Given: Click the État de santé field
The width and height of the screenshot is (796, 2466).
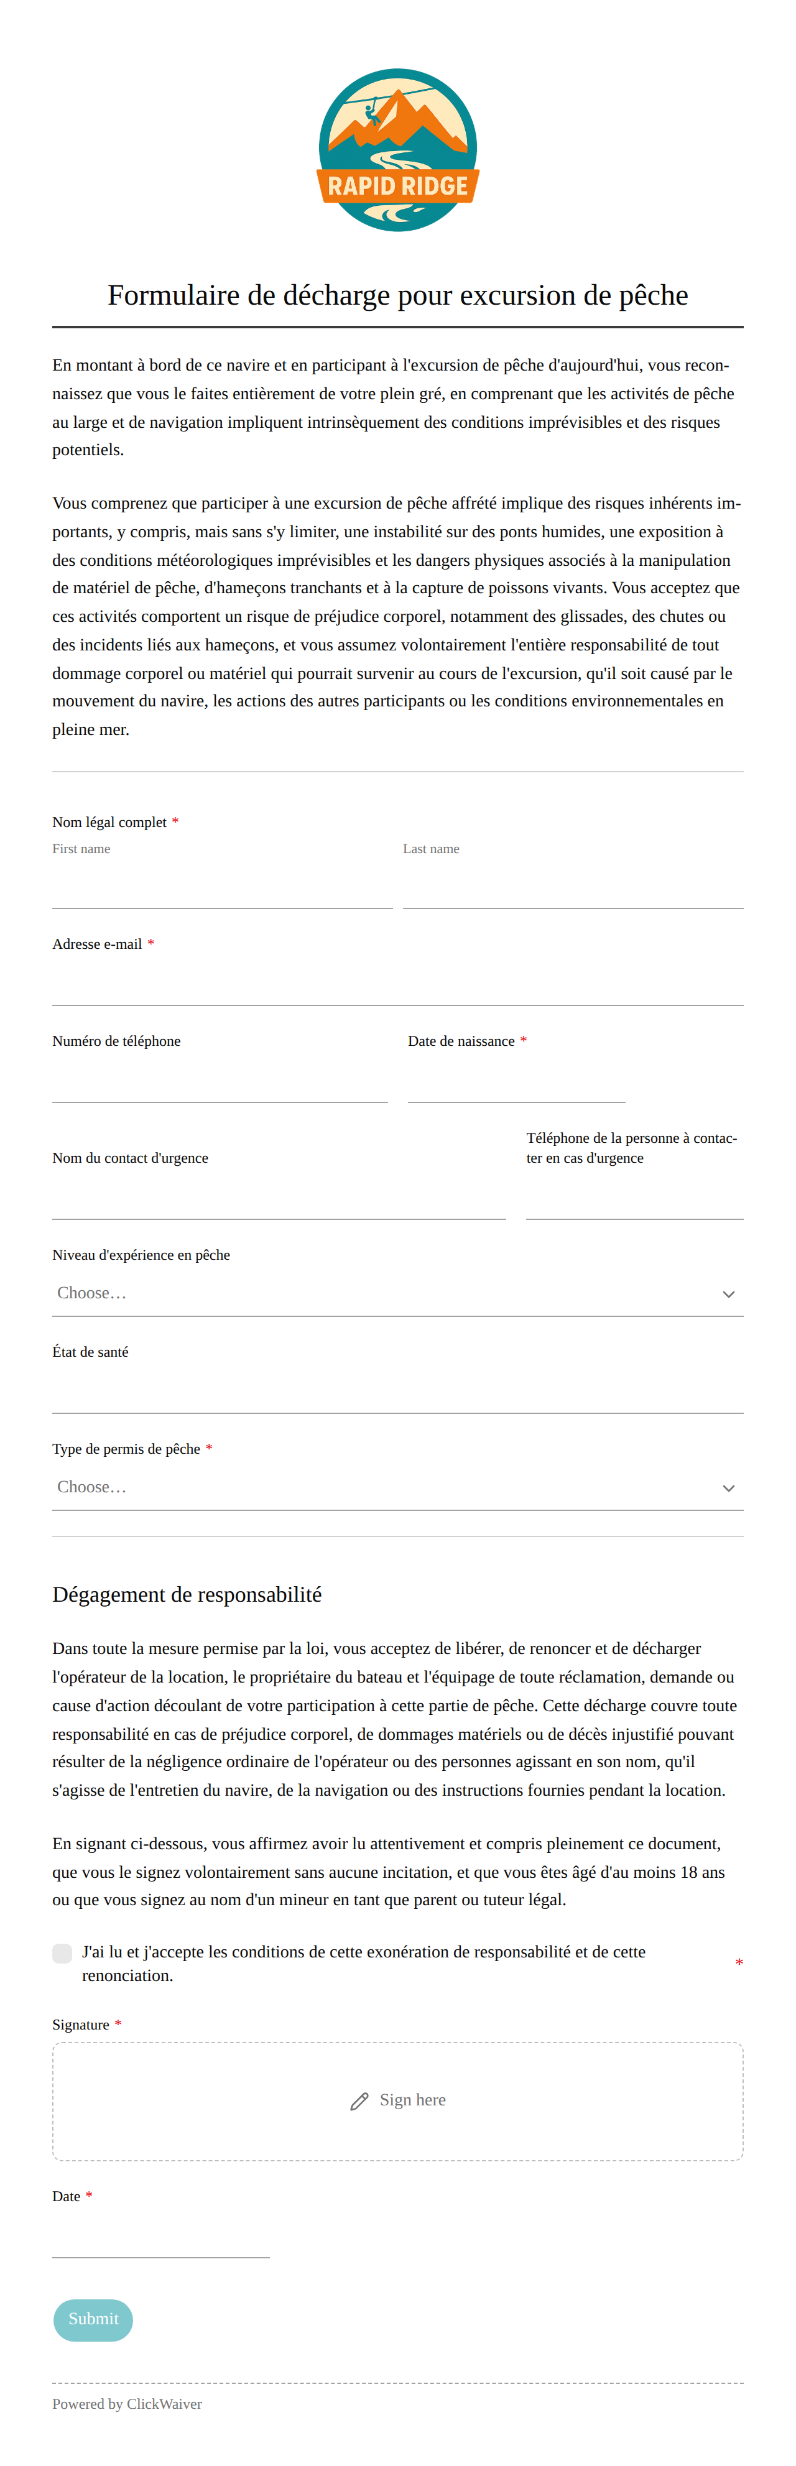Looking at the screenshot, I should (x=397, y=1391).
